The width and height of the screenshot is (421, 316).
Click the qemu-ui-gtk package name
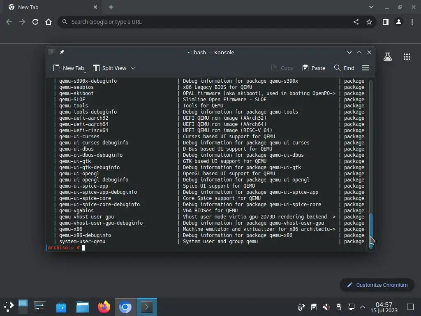coord(75,161)
